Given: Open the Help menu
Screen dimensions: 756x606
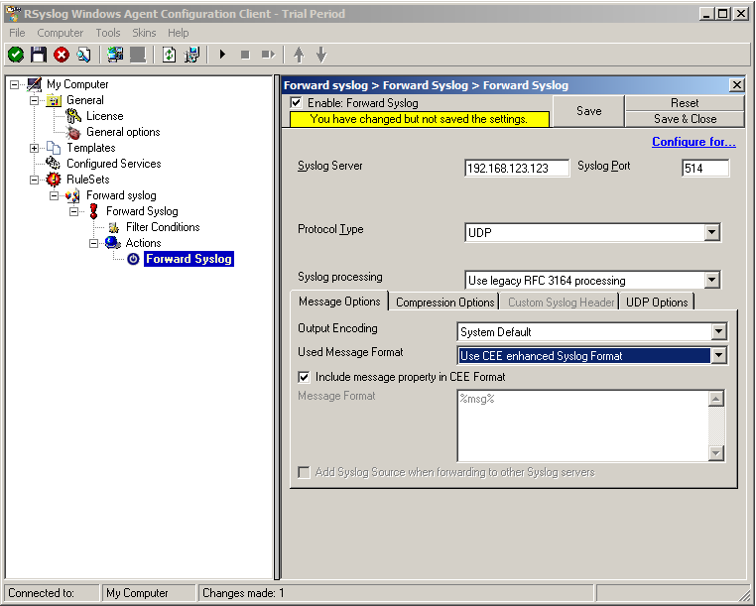Looking at the screenshot, I should point(179,33).
